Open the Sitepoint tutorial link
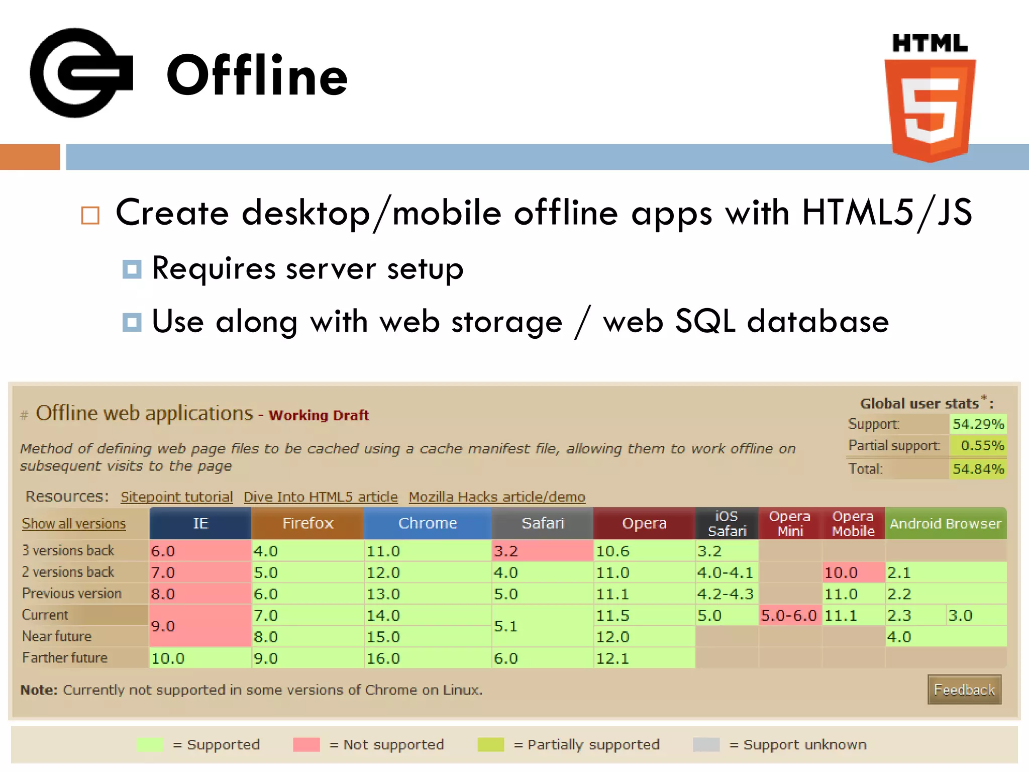 (177, 497)
